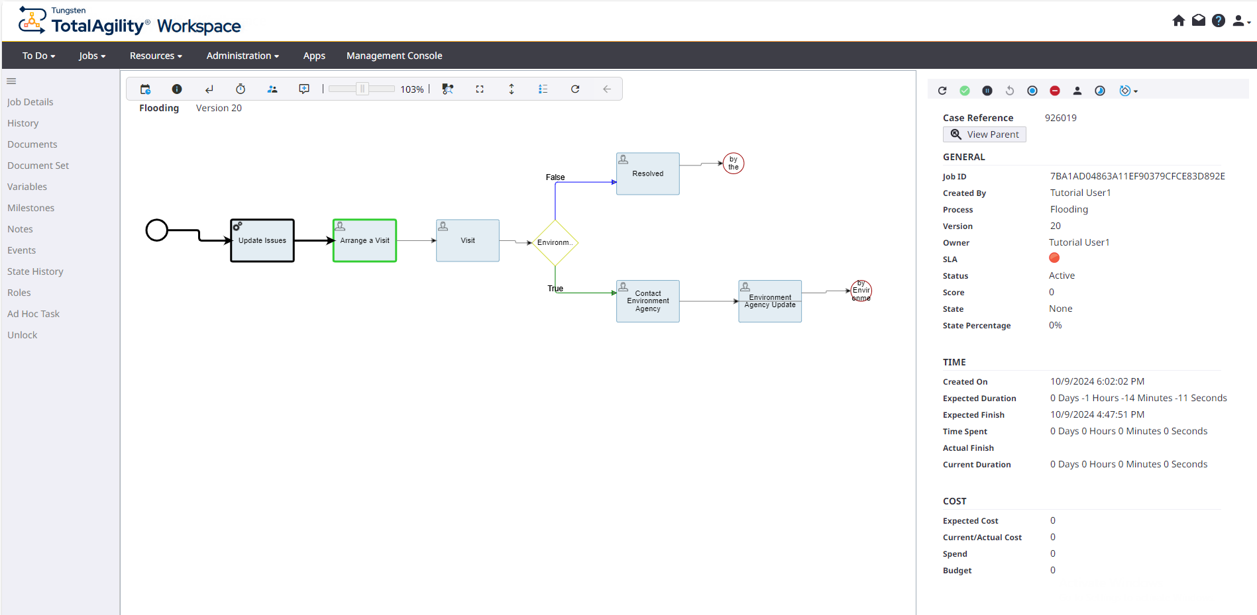Select State History in the sidebar

pyautogui.click(x=35, y=271)
